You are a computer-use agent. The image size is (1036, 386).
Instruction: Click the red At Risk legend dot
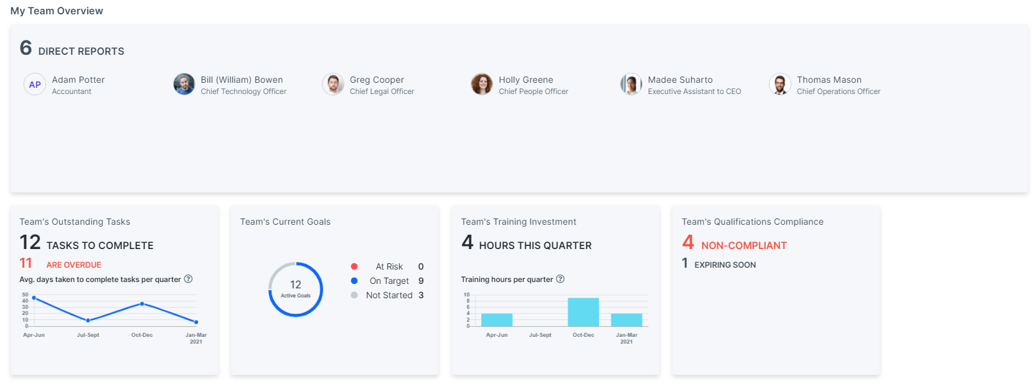tap(354, 266)
